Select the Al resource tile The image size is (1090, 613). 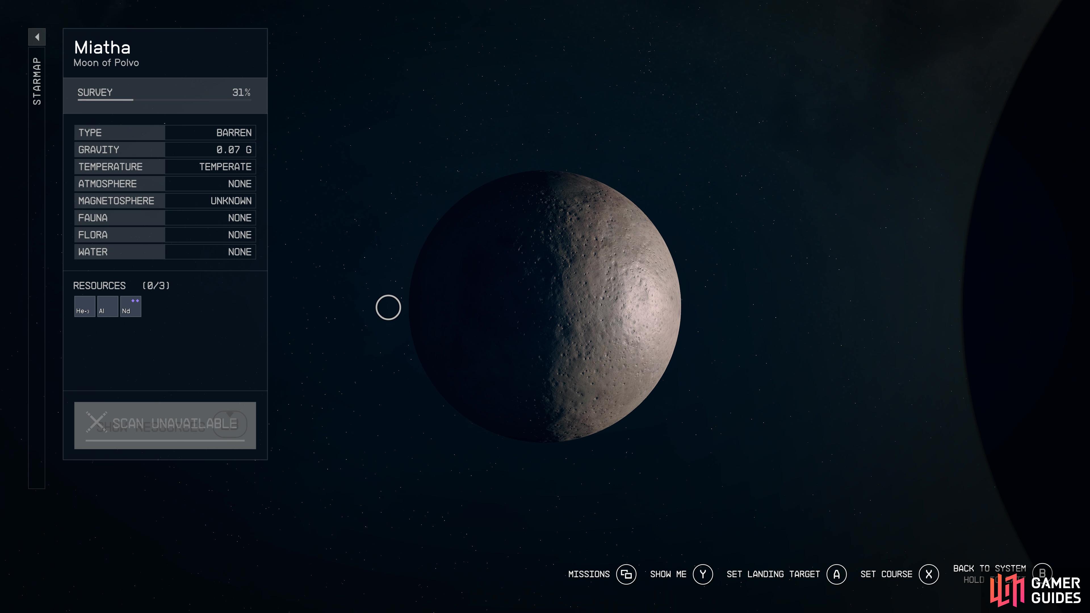click(108, 306)
